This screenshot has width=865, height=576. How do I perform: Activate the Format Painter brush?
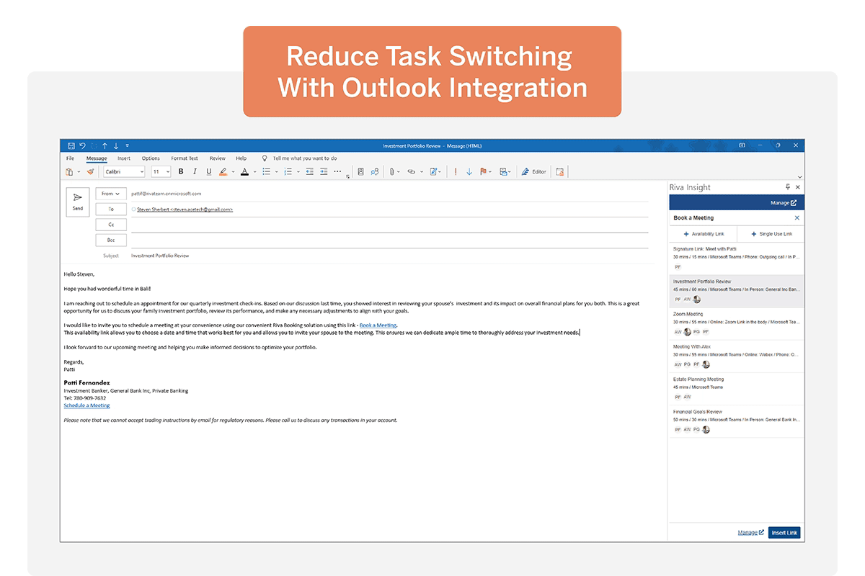pyautogui.click(x=91, y=171)
